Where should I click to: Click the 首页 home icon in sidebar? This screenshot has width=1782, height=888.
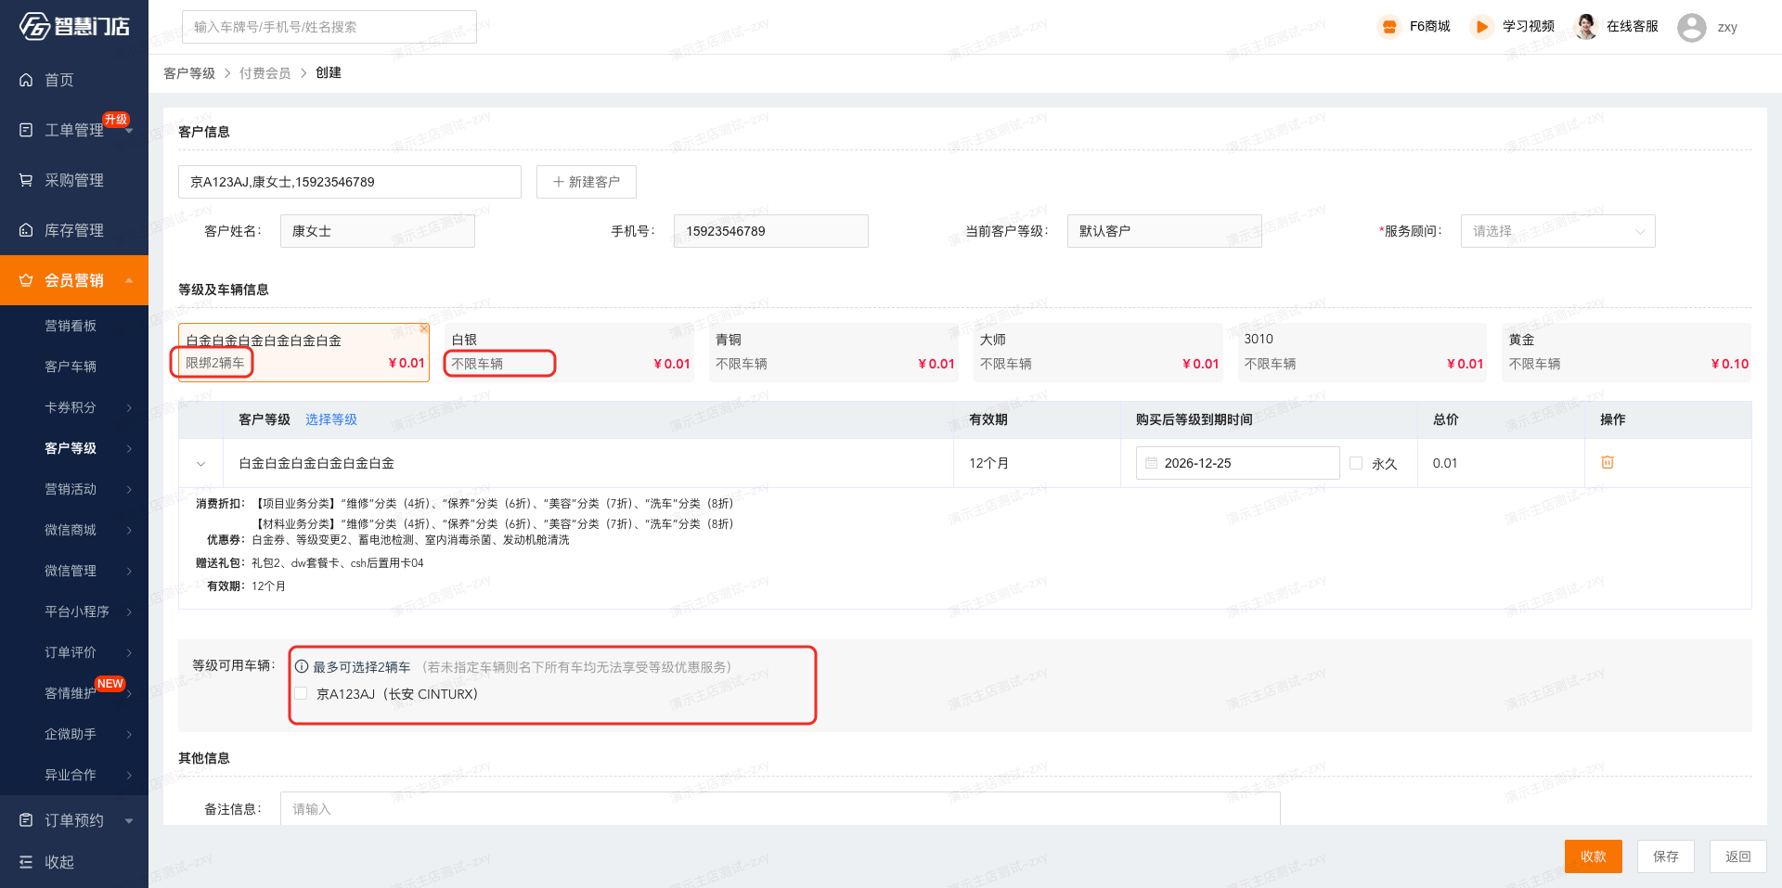click(x=26, y=80)
